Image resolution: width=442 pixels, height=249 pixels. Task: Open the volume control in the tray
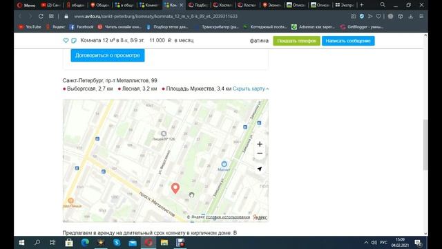pos(374,243)
